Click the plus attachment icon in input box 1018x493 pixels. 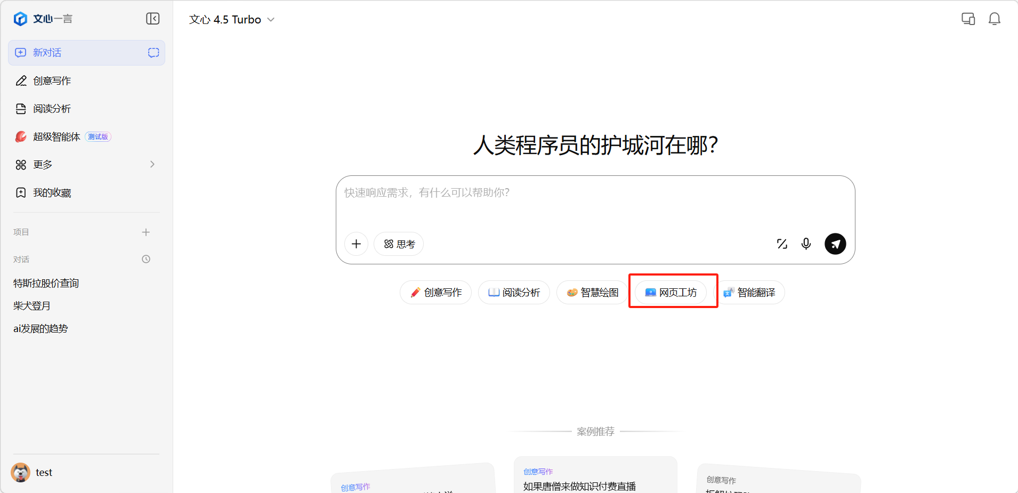point(357,244)
